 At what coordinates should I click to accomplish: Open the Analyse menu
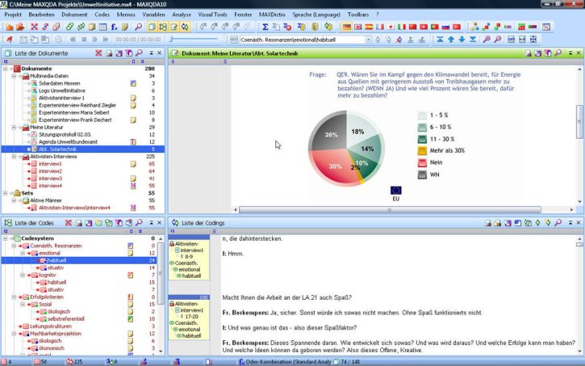[182, 15]
